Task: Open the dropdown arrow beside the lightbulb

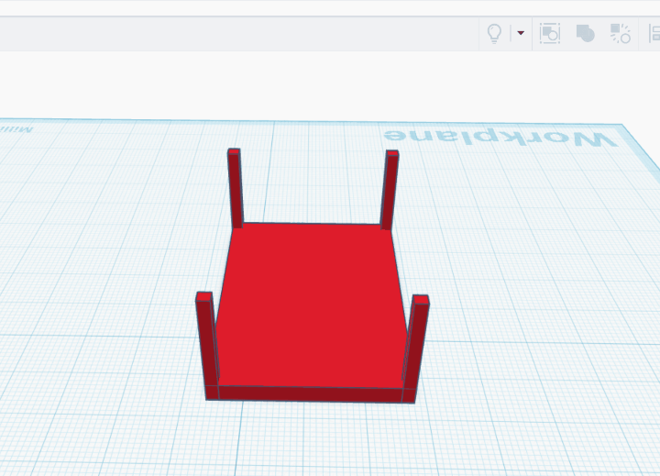Action: (x=521, y=33)
